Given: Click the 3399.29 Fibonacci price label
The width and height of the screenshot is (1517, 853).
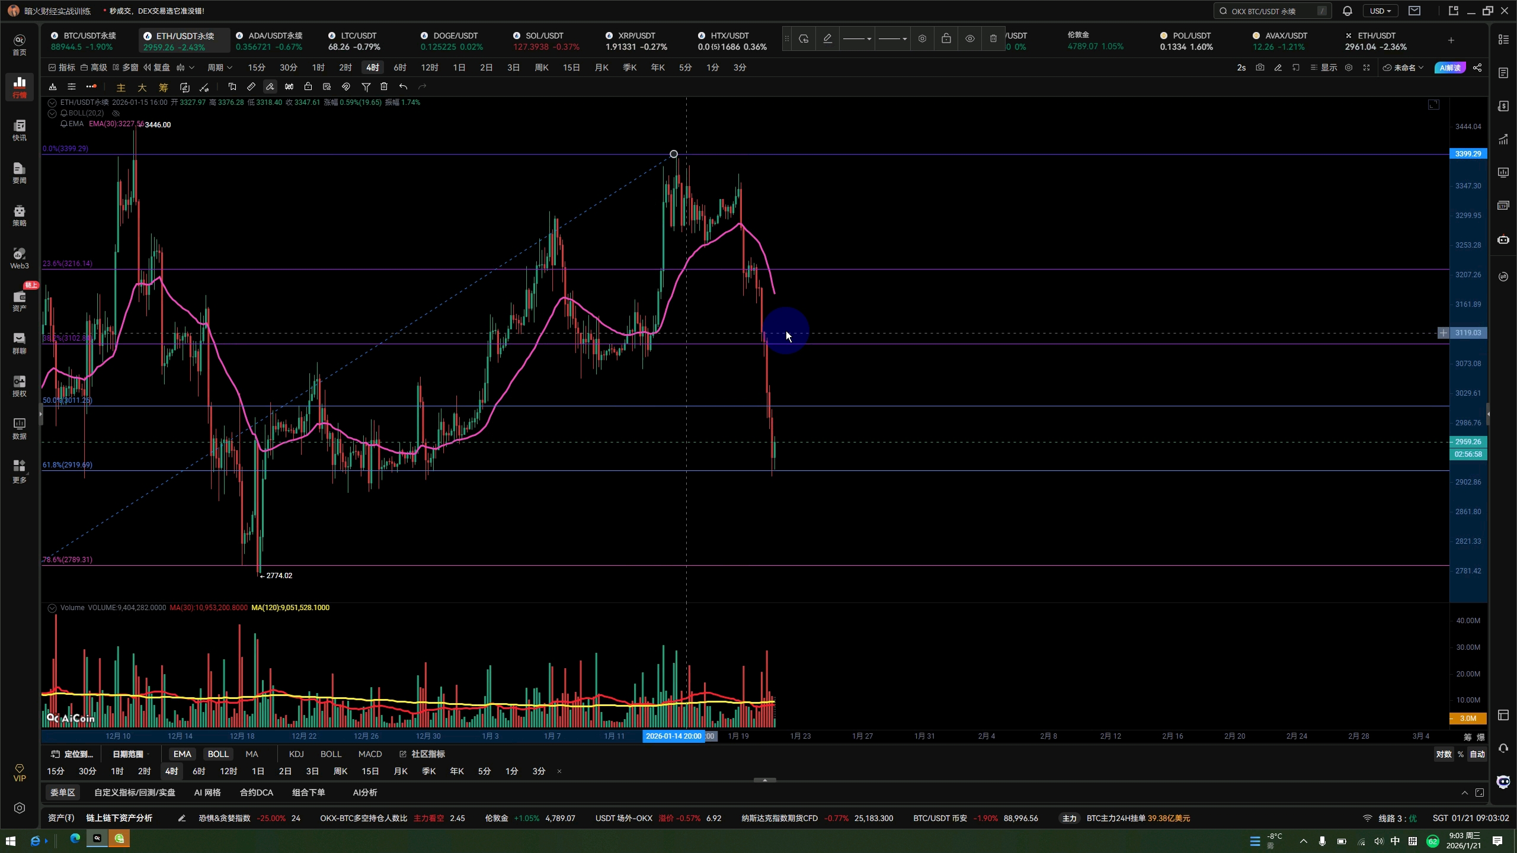Looking at the screenshot, I should click(x=1467, y=154).
